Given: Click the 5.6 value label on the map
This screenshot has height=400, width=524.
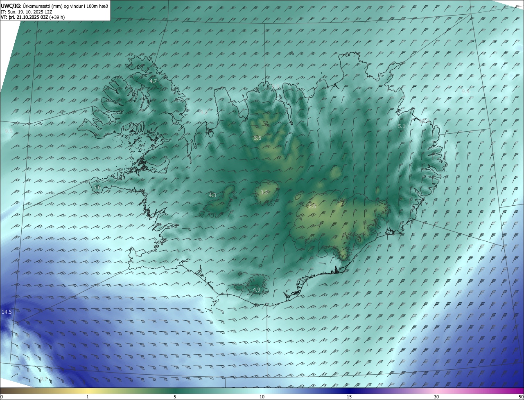Looking at the screenshot, I should 97,187.
